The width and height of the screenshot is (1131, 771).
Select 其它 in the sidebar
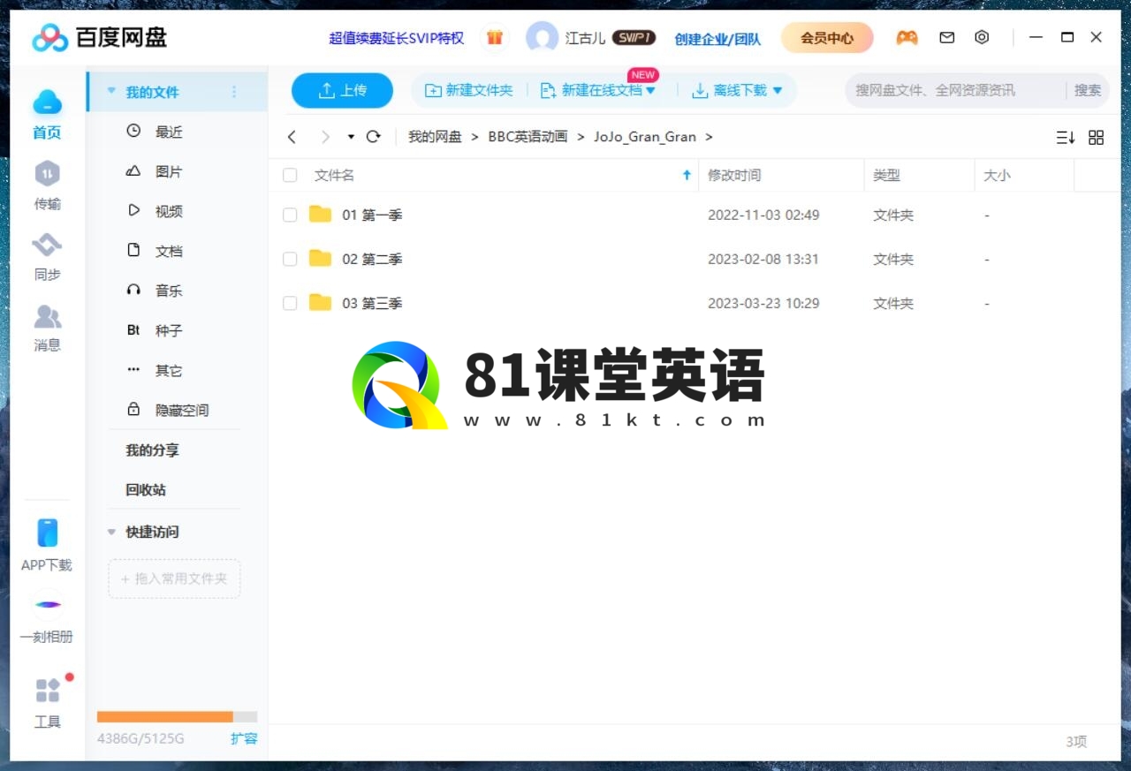click(x=169, y=370)
